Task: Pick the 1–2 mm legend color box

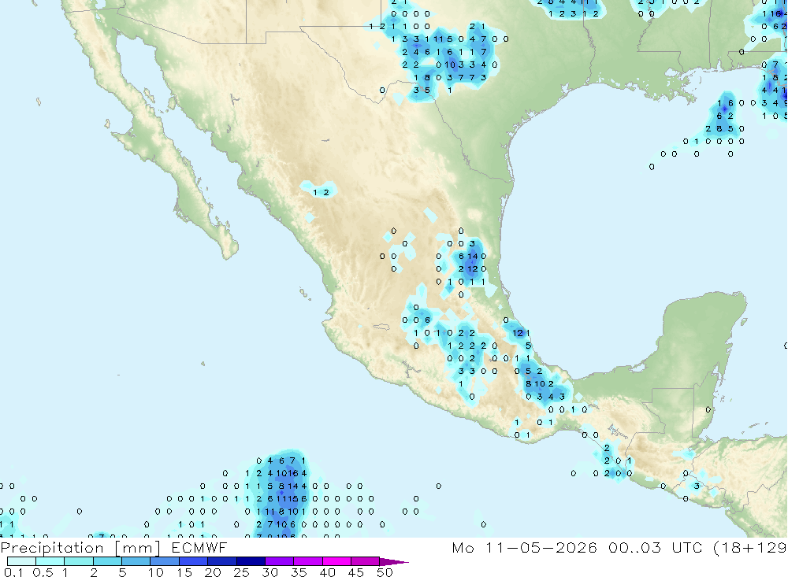Action: [x=79, y=561]
